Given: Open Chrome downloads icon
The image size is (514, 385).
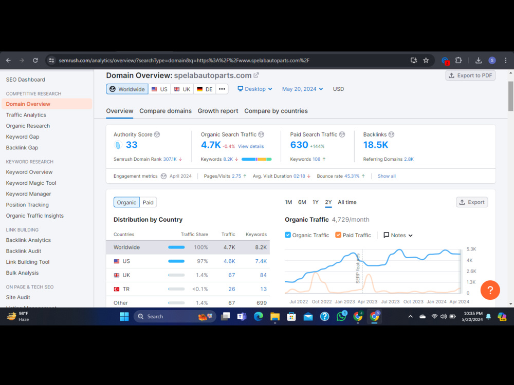Looking at the screenshot, I should point(479,60).
